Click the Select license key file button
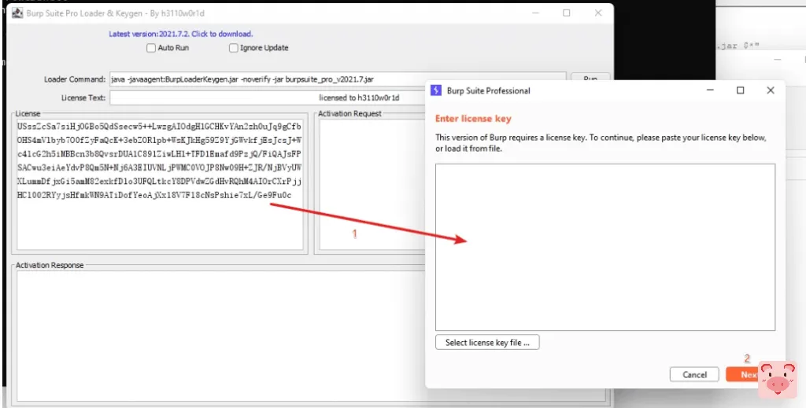The image size is (806, 408). [x=487, y=342]
